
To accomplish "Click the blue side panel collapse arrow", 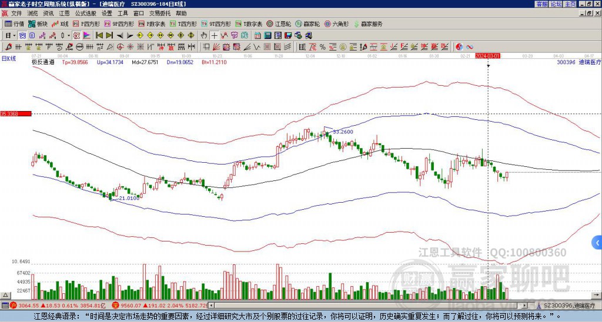I will 597,243.
